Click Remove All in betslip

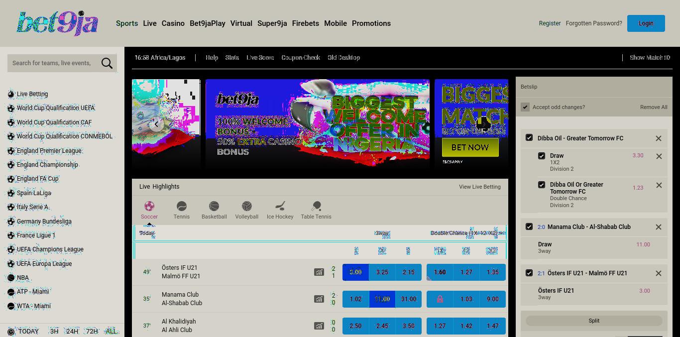654,107
